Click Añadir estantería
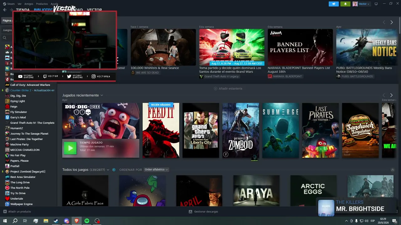 228,88
